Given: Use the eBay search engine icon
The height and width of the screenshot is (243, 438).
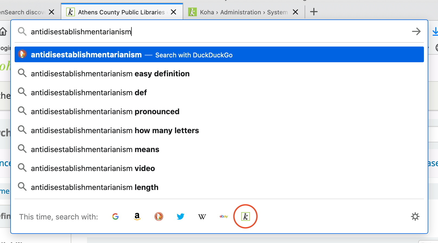Looking at the screenshot, I should tap(224, 216).
